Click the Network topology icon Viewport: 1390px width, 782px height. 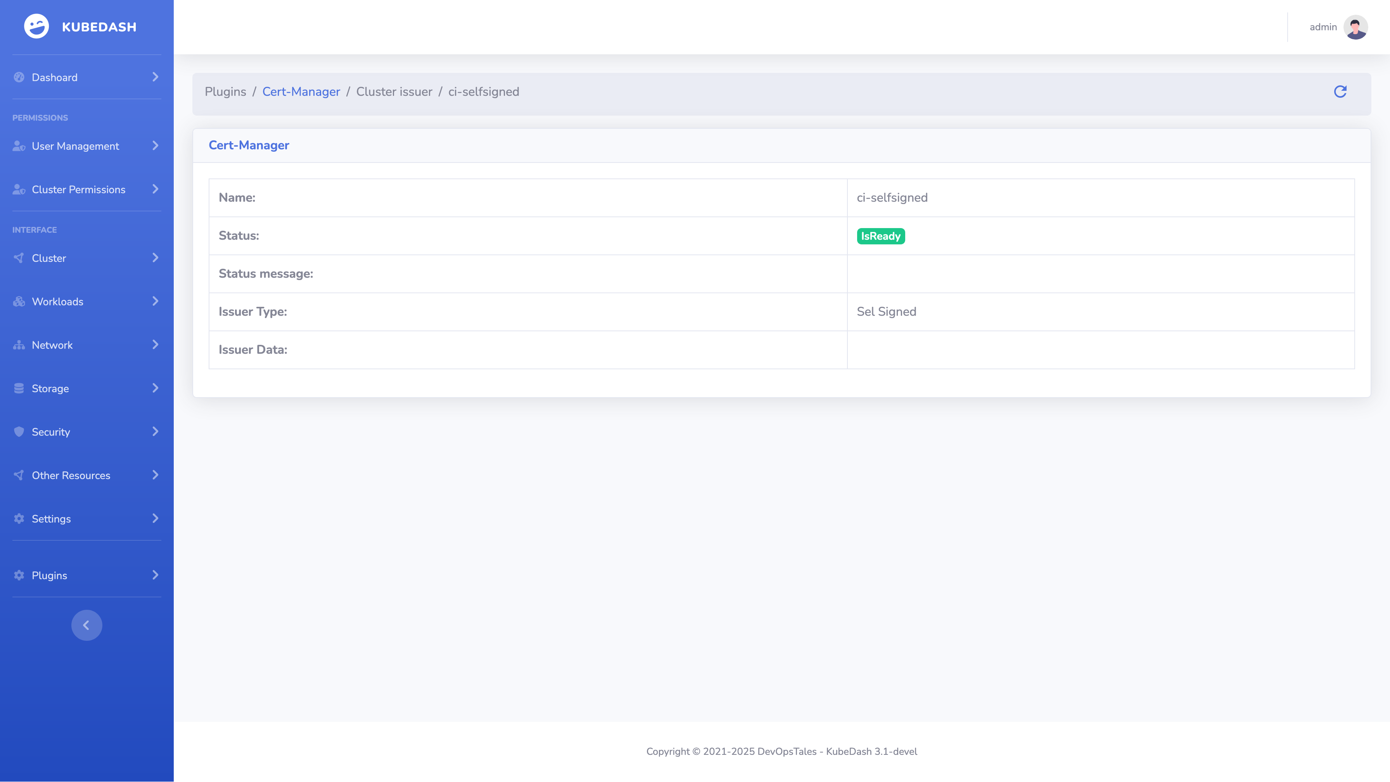point(19,345)
